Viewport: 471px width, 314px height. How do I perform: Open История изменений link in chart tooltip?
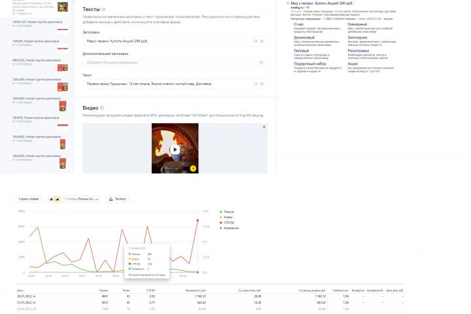[x=147, y=275]
